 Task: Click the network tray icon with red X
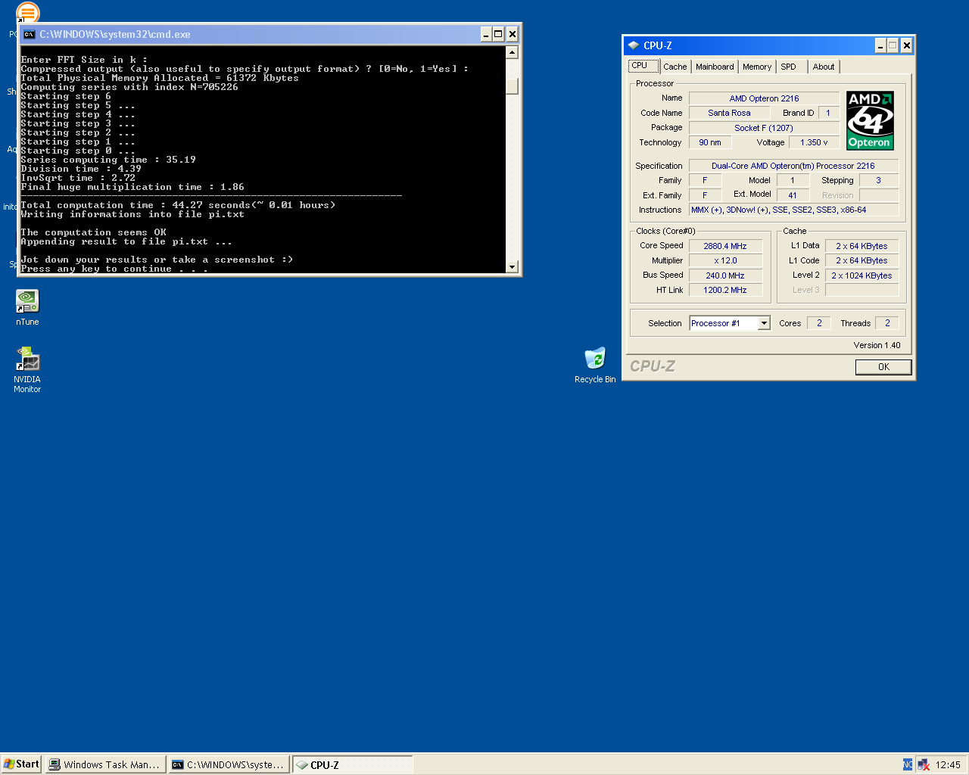coord(924,764)
